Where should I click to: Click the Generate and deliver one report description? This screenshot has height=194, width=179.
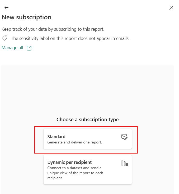coord(74,142)
